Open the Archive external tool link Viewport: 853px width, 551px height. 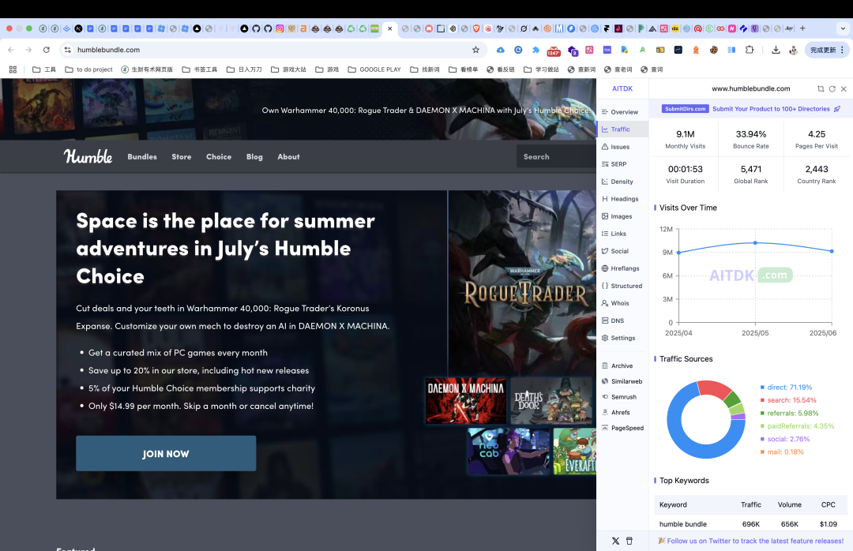[x=618, y=366]
